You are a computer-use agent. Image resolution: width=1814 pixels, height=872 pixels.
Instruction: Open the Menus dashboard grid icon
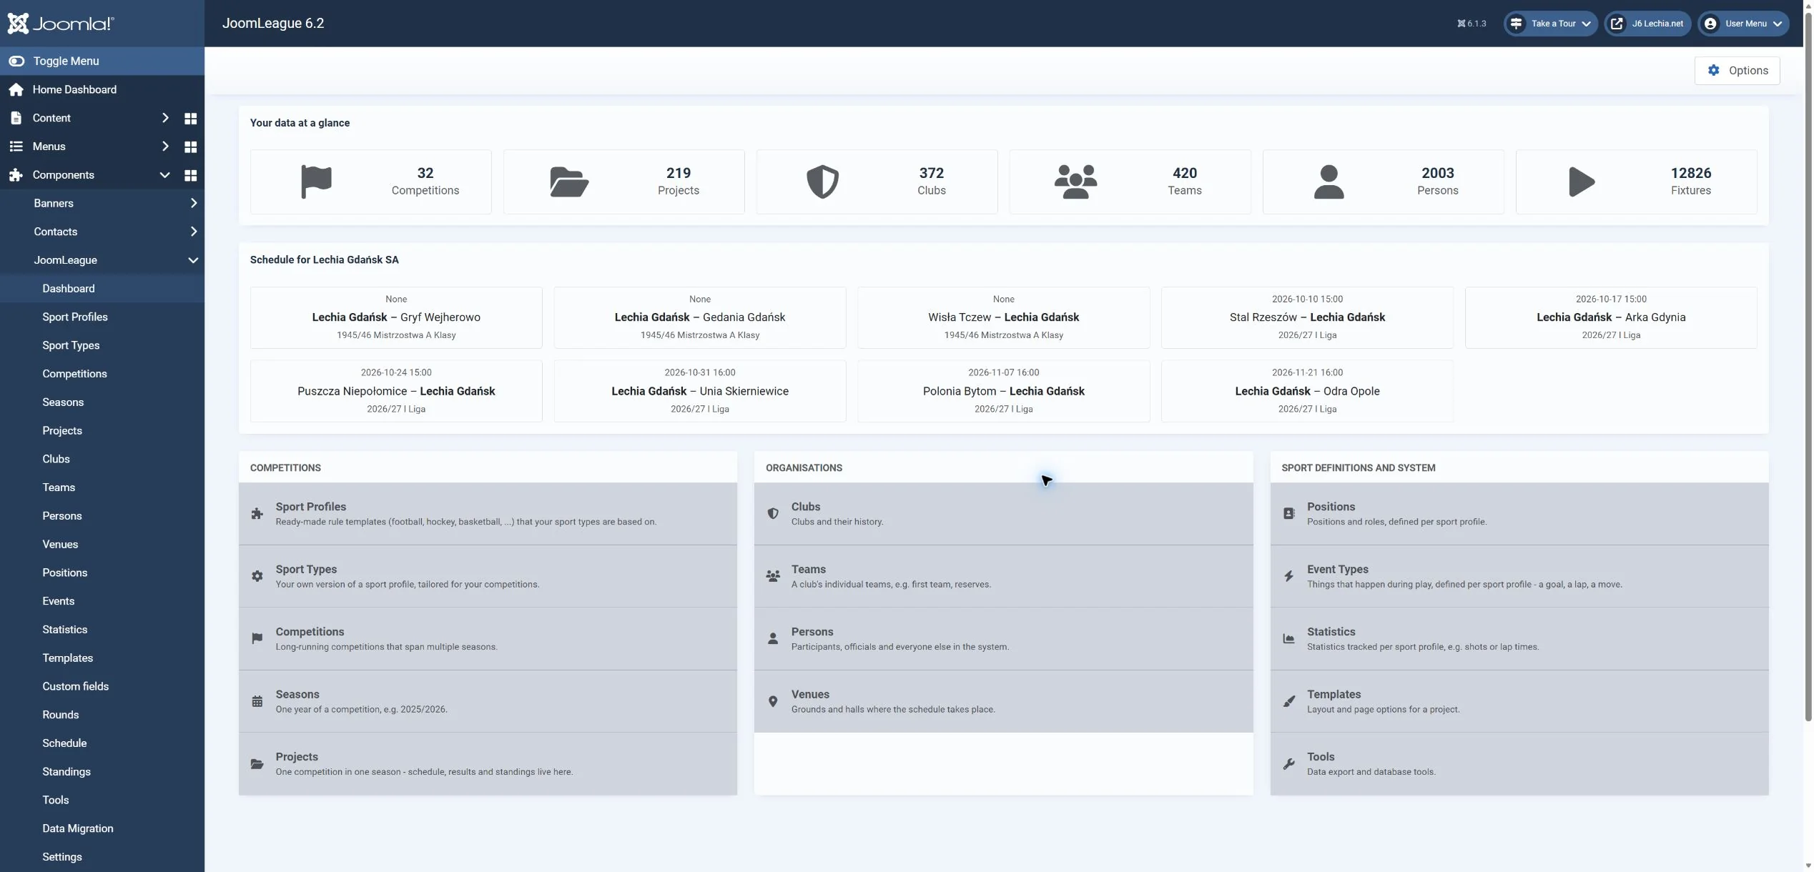[x=190, y=147]
